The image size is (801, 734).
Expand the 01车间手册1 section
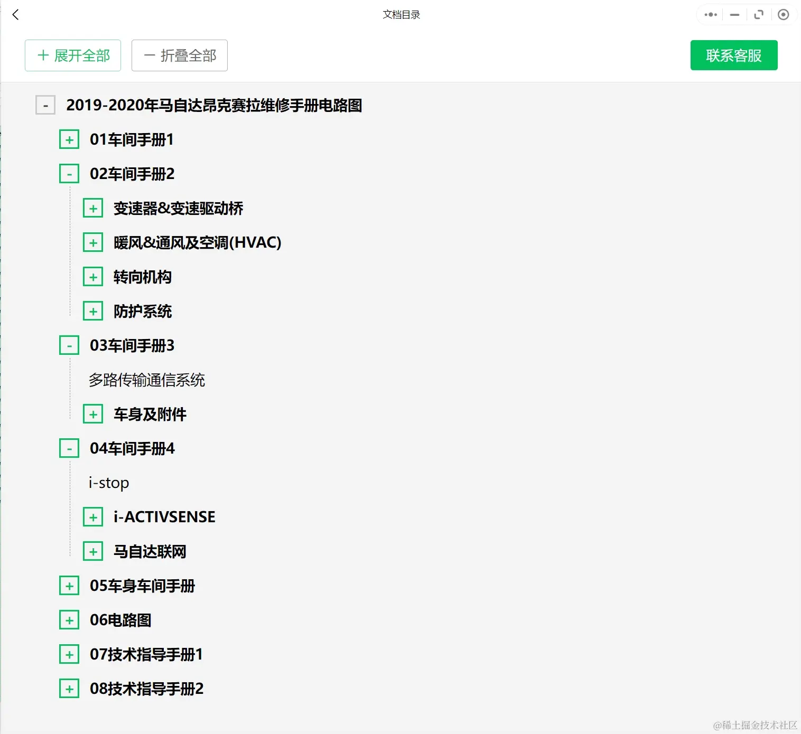(69, 139)
